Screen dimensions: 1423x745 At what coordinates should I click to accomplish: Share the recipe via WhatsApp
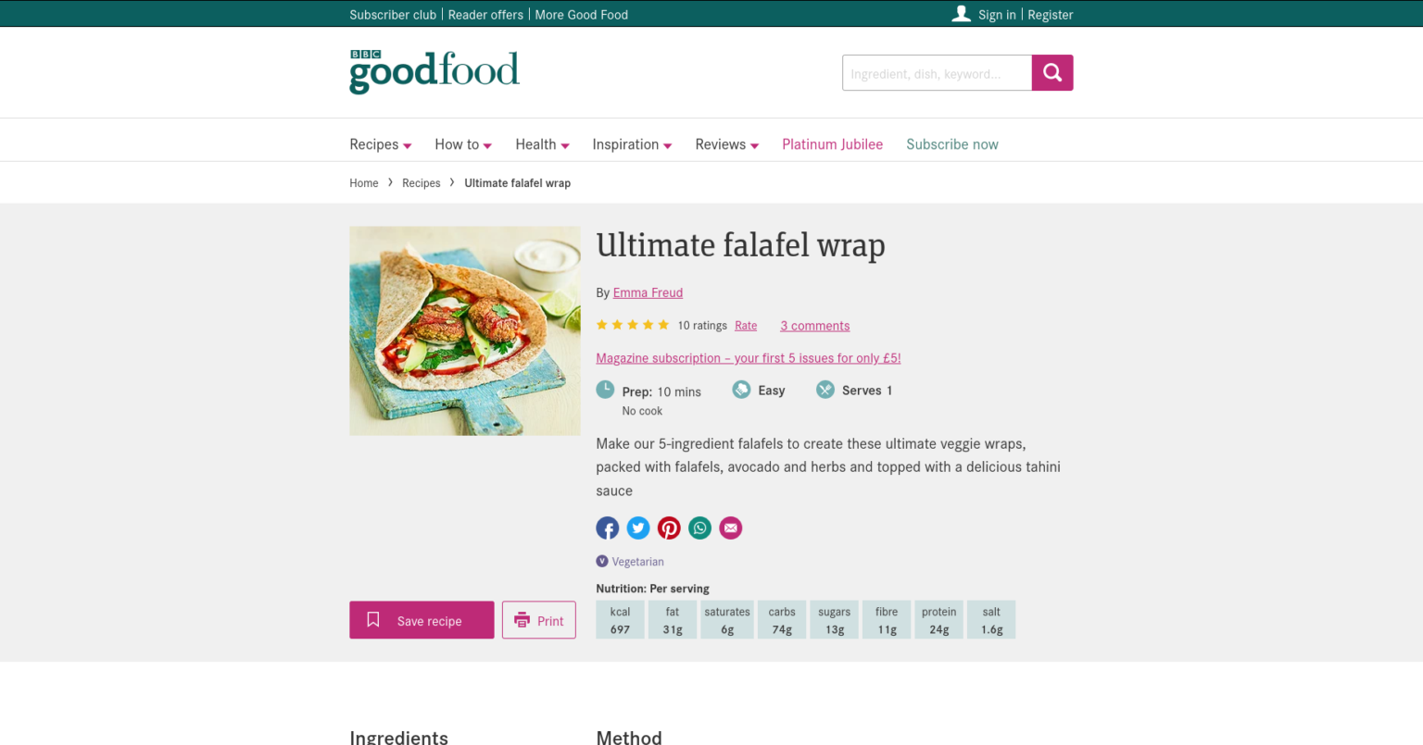(x=699, y=528)
